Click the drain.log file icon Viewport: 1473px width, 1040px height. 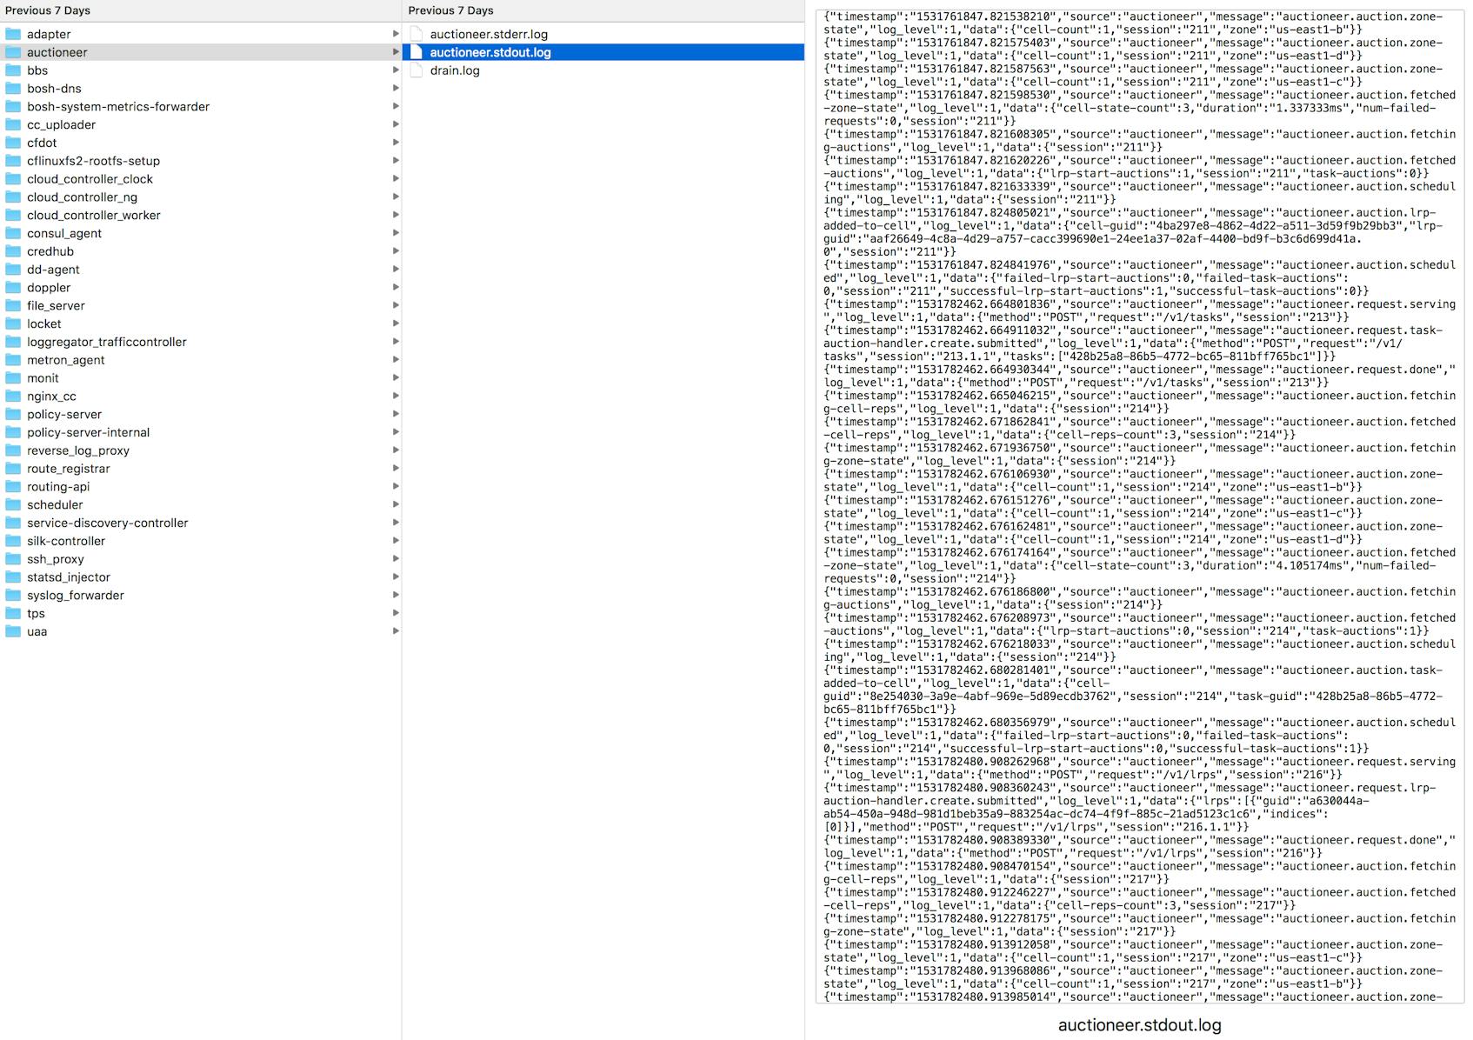(418, 70)
